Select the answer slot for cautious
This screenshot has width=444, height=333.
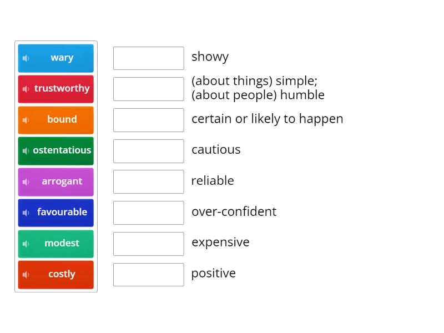(148, 151)
